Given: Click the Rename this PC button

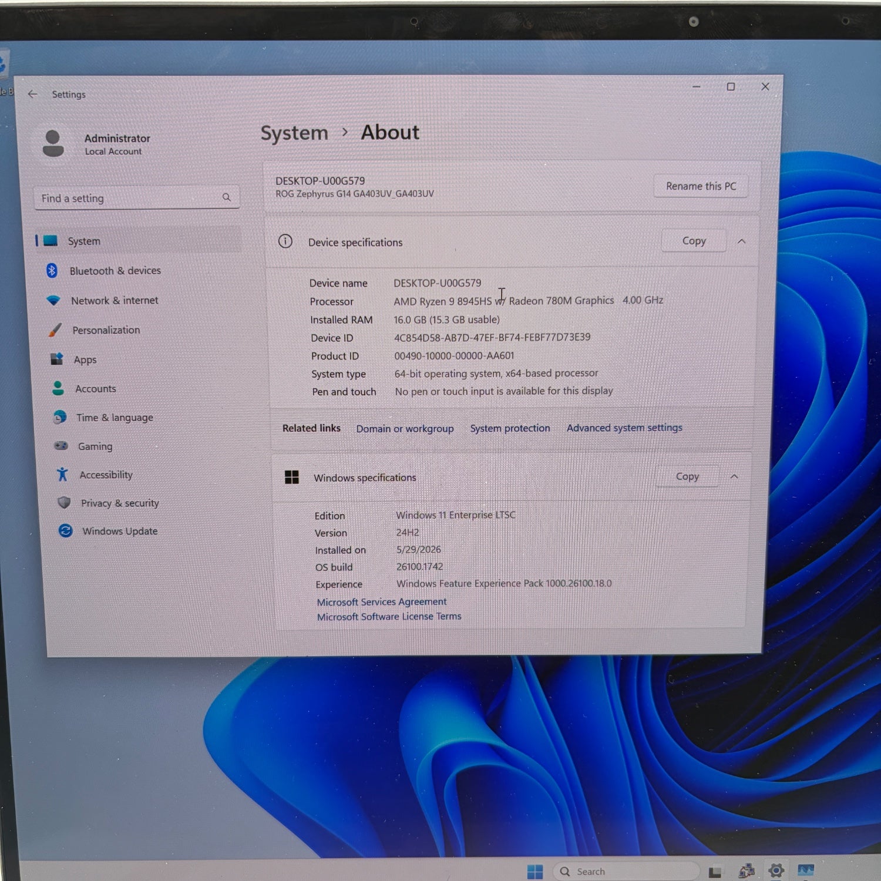Looking at the screenshot, I should click(701, 186).
